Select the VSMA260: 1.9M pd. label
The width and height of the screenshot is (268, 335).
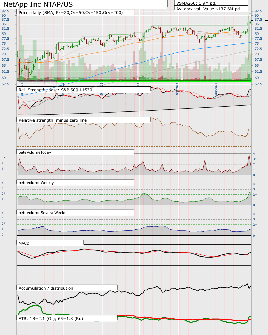(196, 3)
